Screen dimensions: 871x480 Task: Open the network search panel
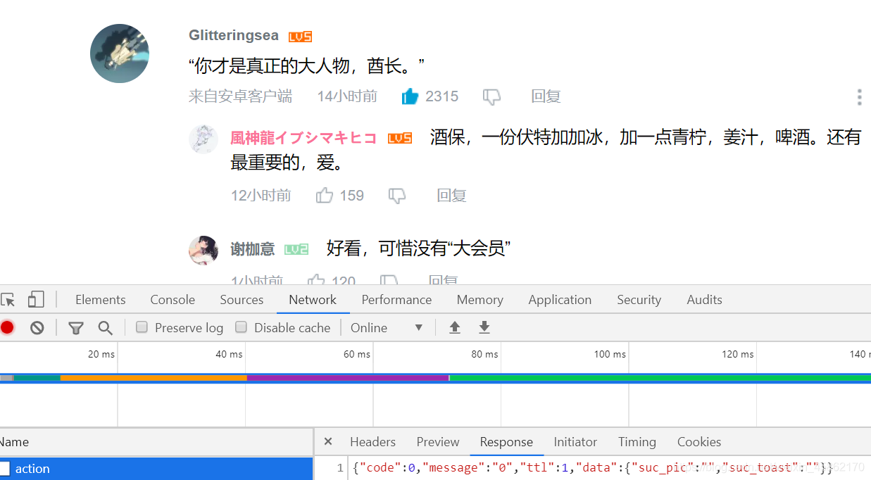pyautogui.click(x=106, y=327)
